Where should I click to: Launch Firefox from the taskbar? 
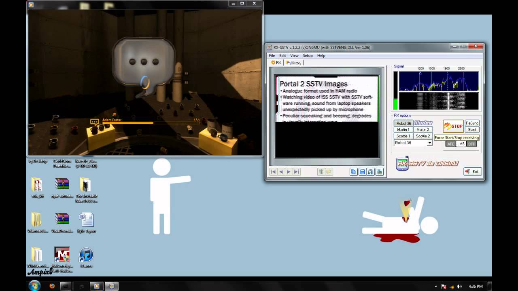52,286
